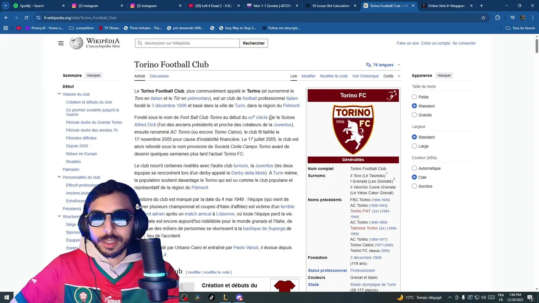Click the Créer un compte link

click(x=435, y=43)
